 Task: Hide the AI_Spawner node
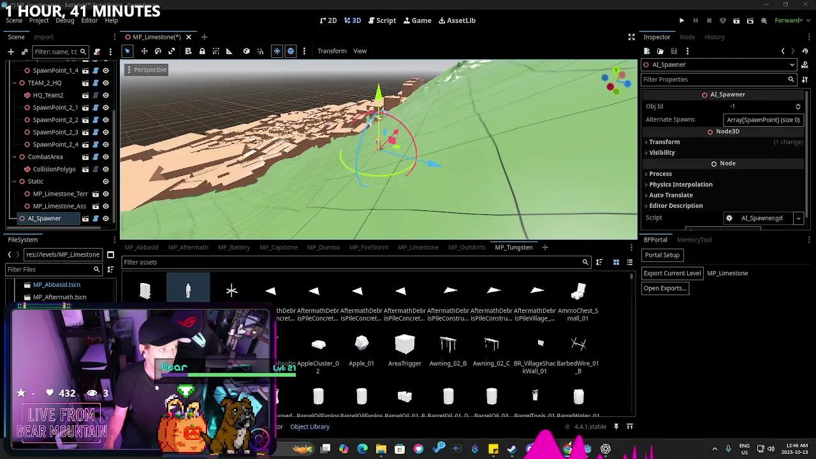[106, 219]
